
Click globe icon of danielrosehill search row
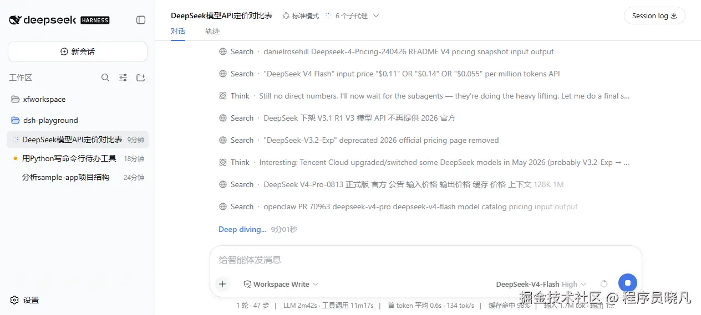point(223,51)
